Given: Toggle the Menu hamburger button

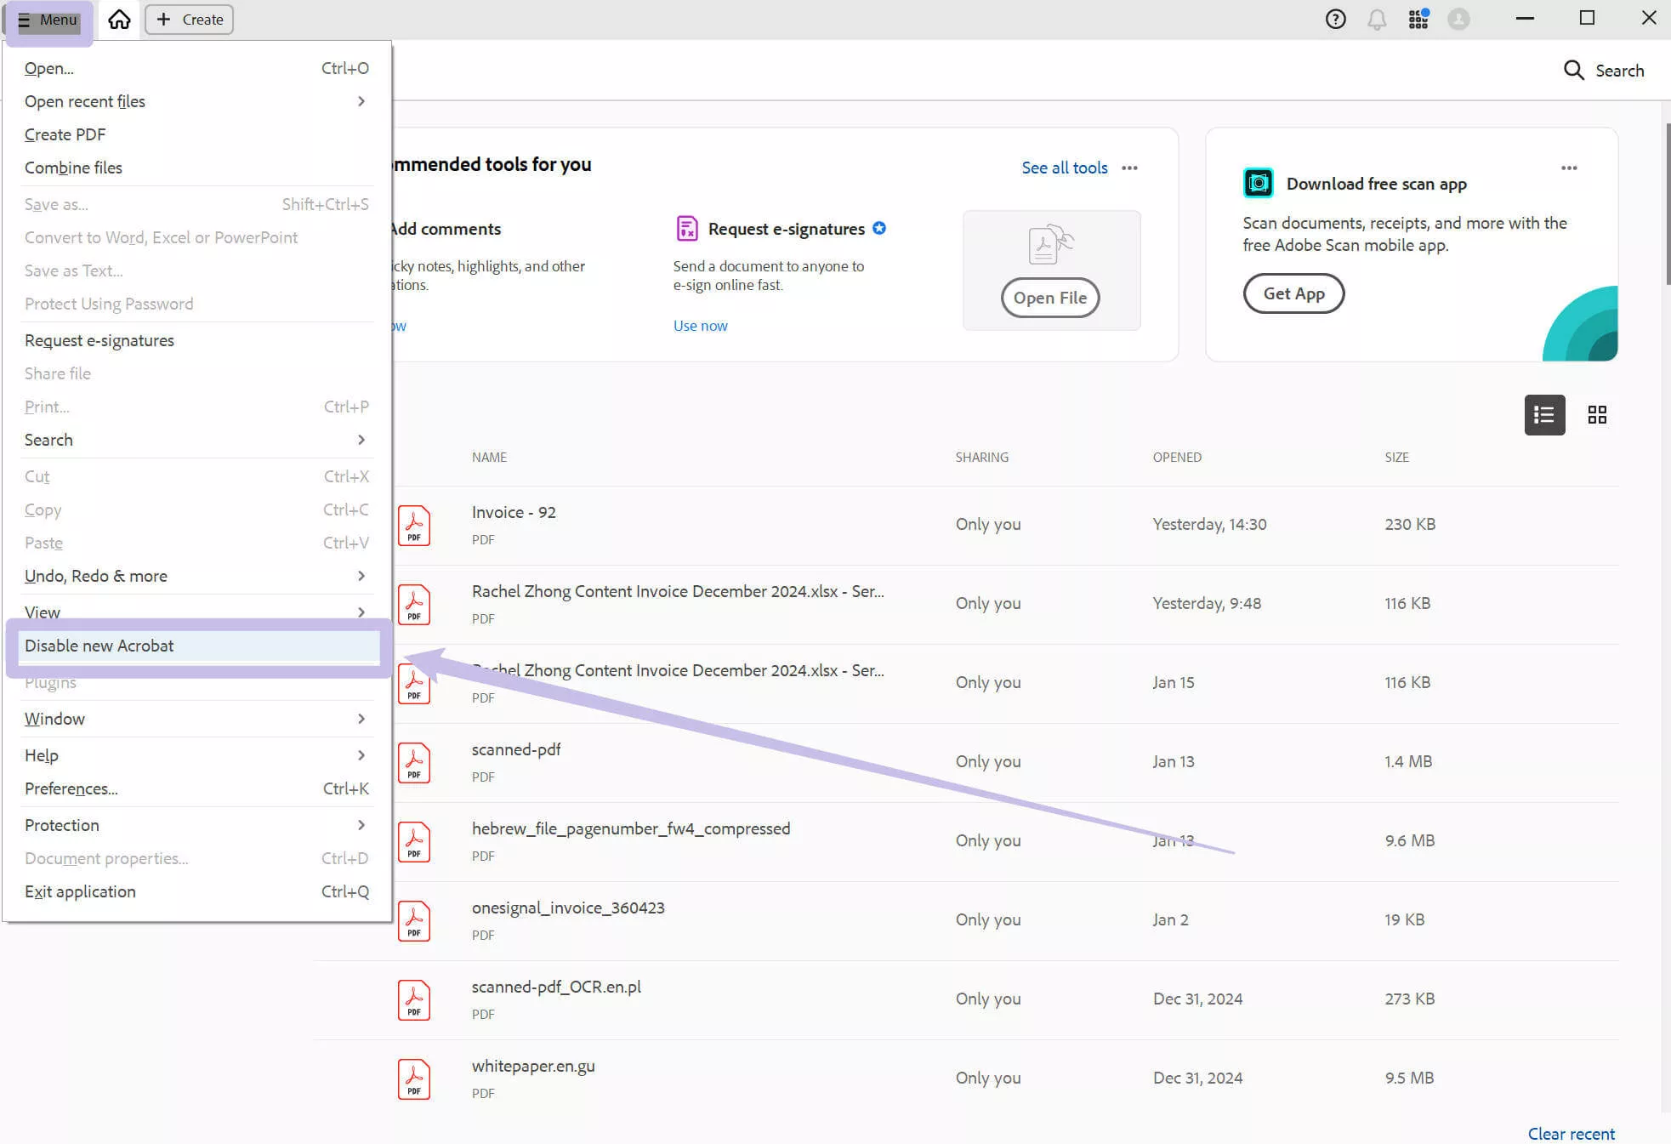Looking at the screenshot, I should pos(48,20).
